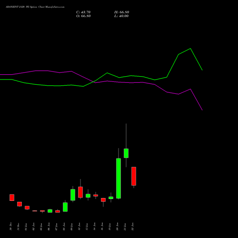The width and height of the screenshot is (238, 238).
Task: Select the close value C: 43.70
Action: tap(83, 12)
